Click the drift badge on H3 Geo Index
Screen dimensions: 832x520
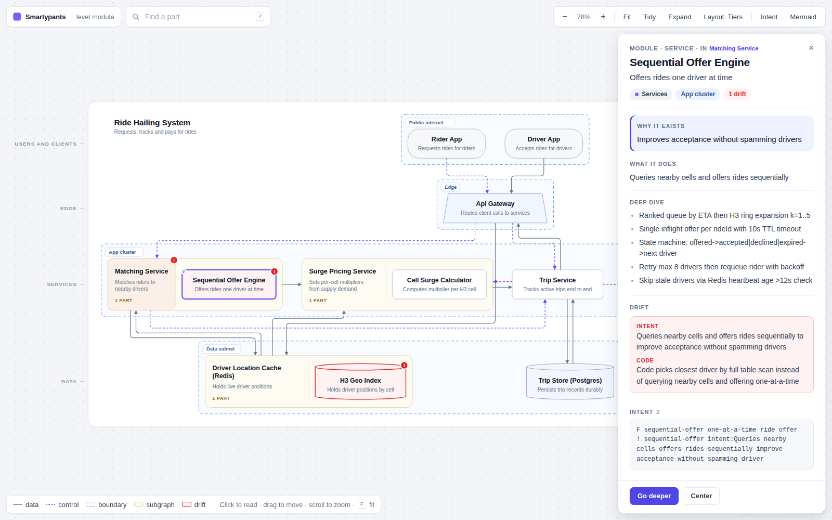(x=404, y=366)
